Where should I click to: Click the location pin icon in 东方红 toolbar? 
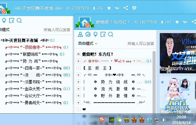(x=95, y=34)
